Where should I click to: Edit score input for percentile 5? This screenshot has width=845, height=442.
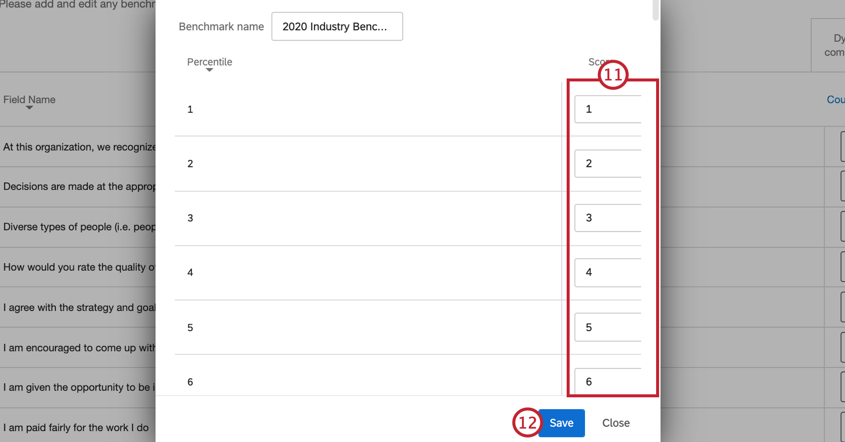click(x=608, y=327)
